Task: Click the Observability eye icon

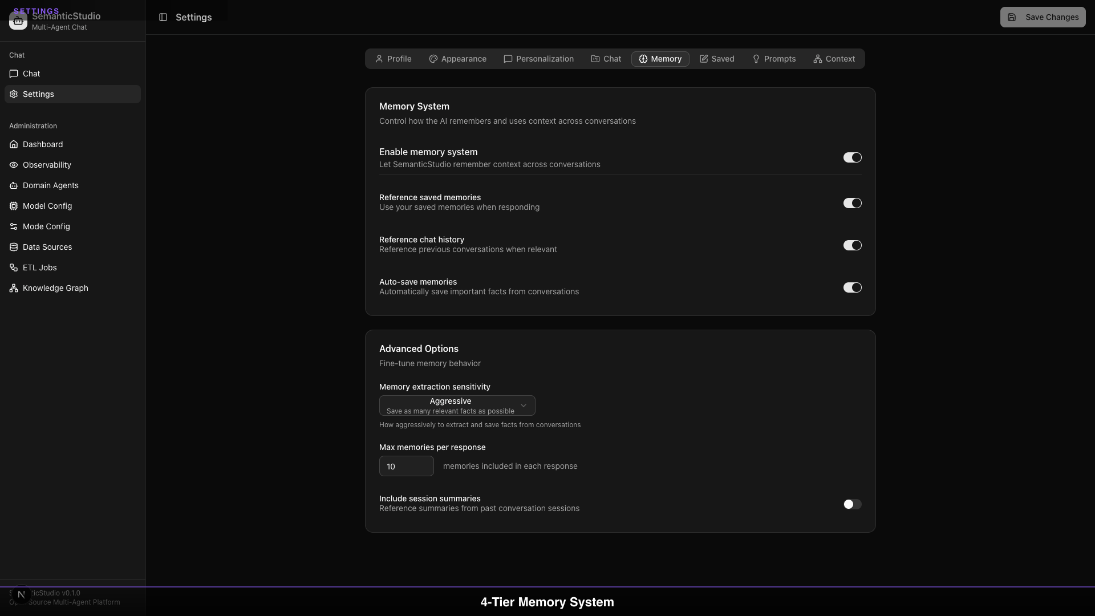Action: click(13, 165)
